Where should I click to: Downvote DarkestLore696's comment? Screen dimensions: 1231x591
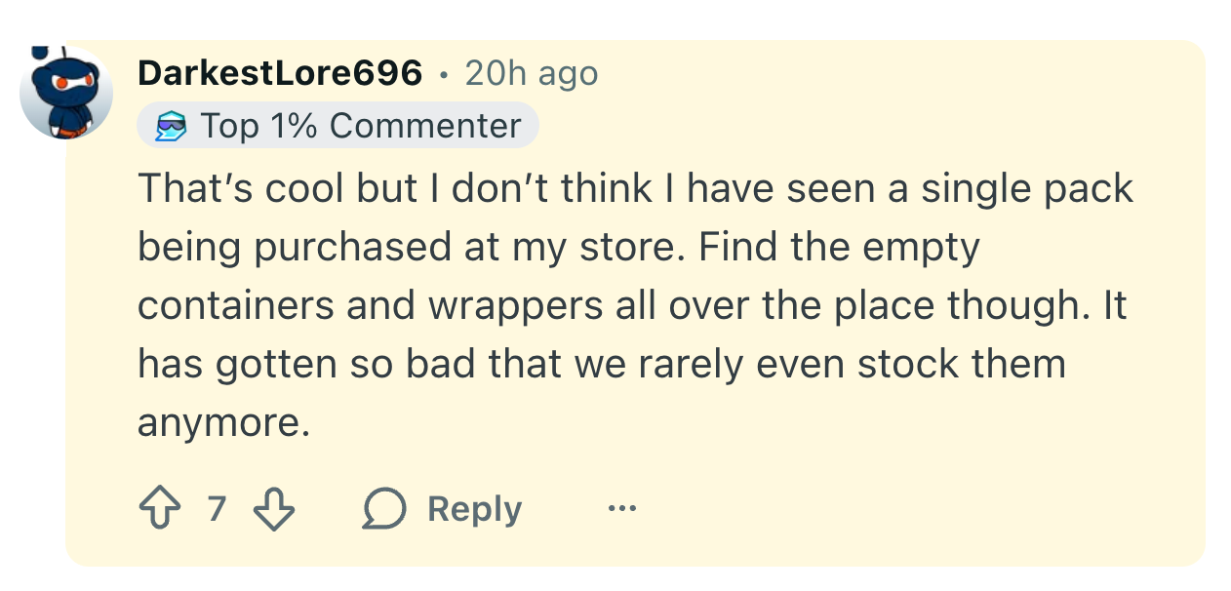coord(273,509)
